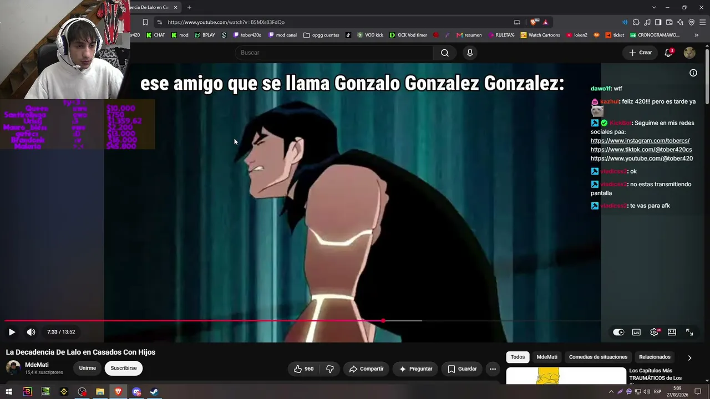Dislike the video with the thumbs-down button
Image resolution: width=710 pixels, height=399 pixels.
(x=329, y=369)
